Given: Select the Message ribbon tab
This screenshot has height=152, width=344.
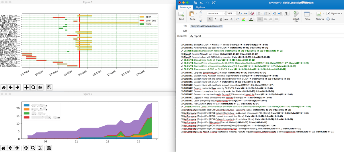Looking at the screenshot, I should (185, 7).
